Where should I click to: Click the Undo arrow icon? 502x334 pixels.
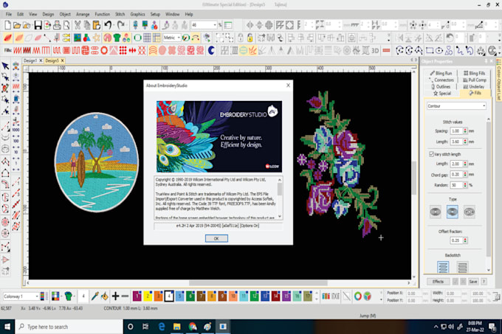(x=108, y=25)
